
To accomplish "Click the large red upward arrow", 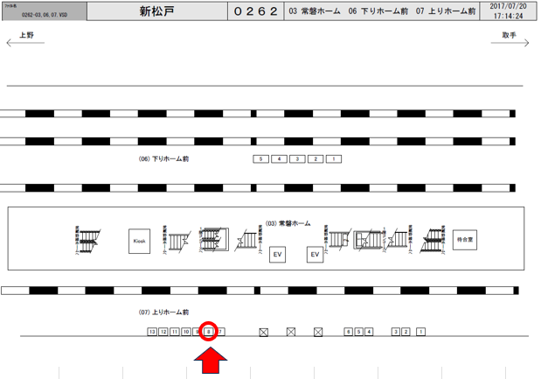I will pos(209,361).
